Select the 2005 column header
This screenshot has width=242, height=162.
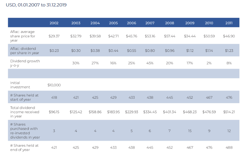click(x=113, y=23)
